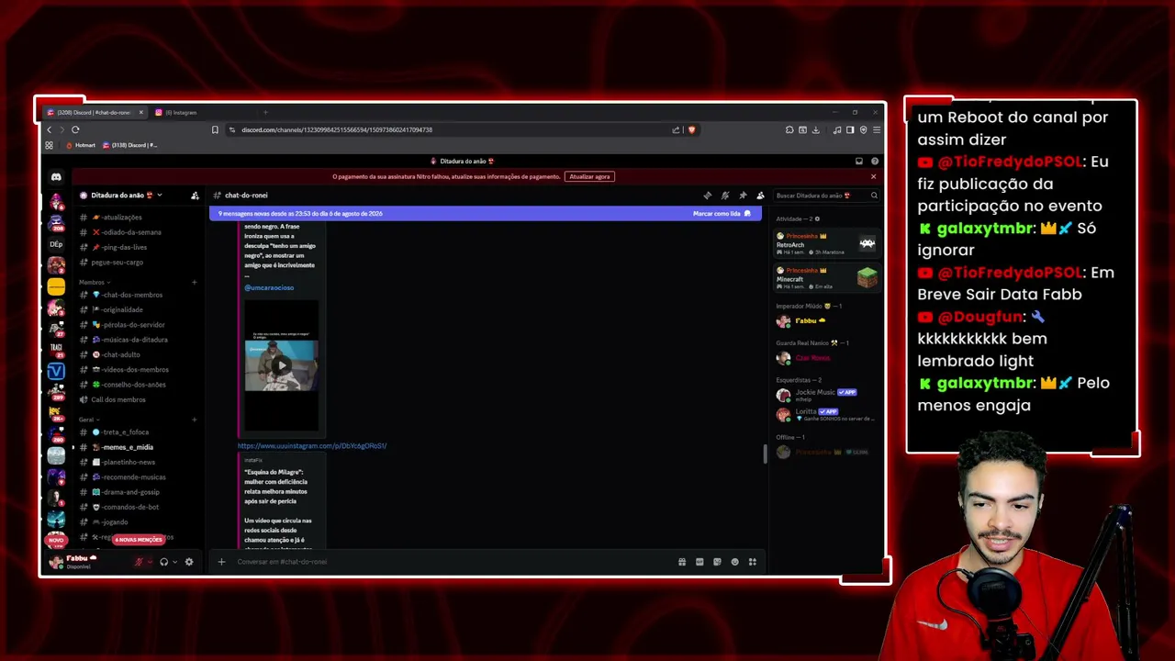Viewport: 1175px width, 661px height.
Task: Jump to 6 novas menções pill
Action: pos(138,540)
